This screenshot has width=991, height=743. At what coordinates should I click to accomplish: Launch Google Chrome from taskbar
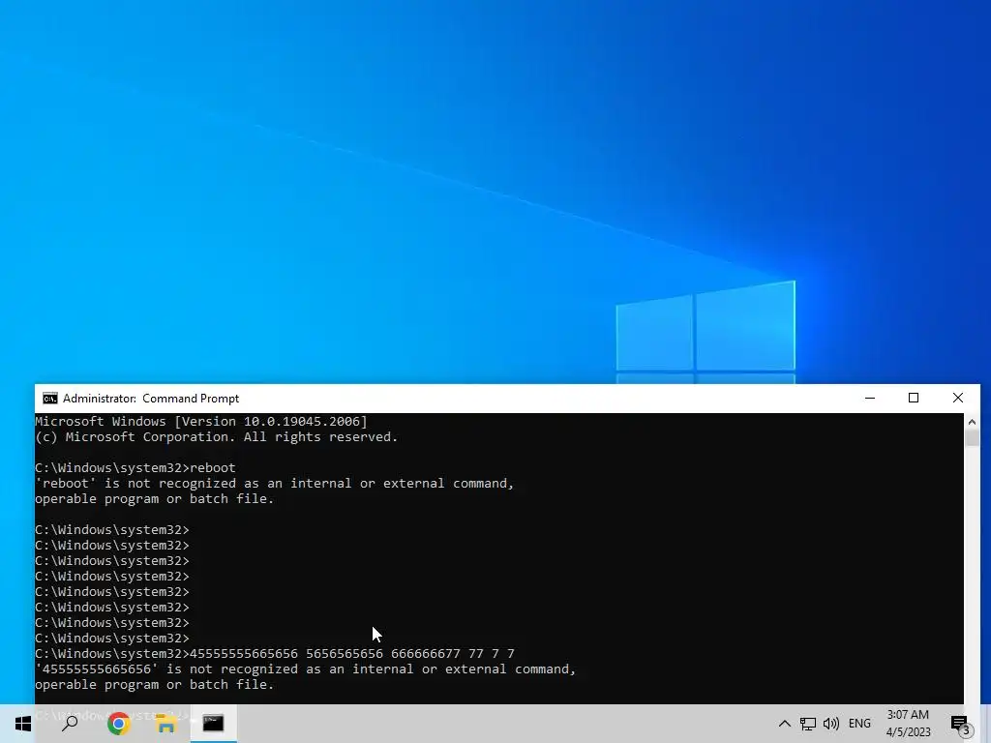pyautogui.click(x=118, y=724)
